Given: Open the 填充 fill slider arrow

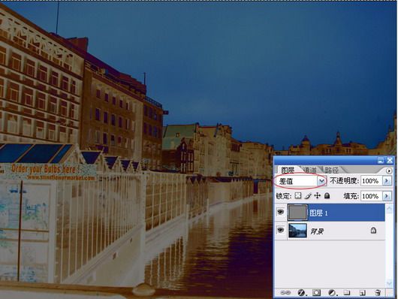Looking at the screenshot, I should (387, 196).
